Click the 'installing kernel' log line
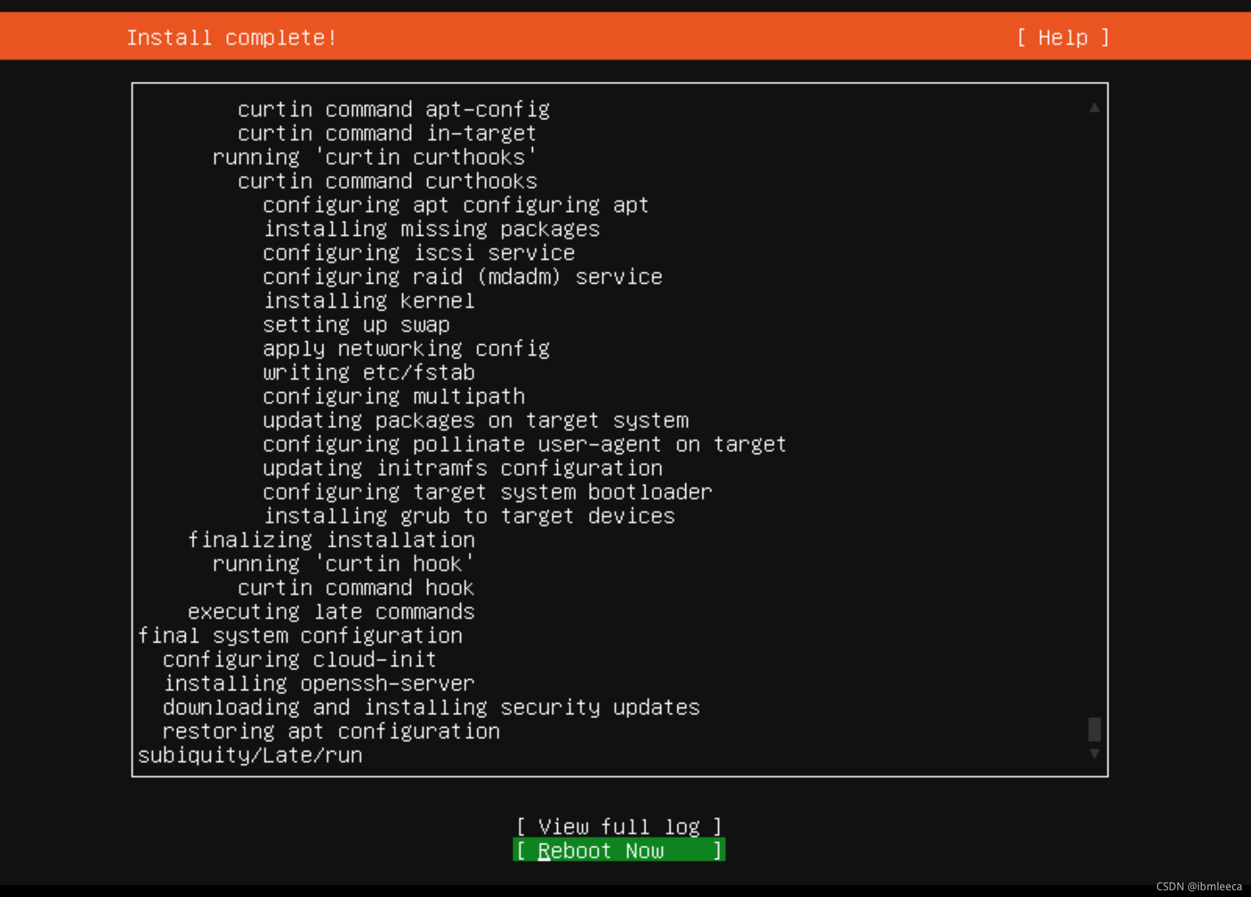This screenshot has width=1251, height=897. [x=369, y=301]
